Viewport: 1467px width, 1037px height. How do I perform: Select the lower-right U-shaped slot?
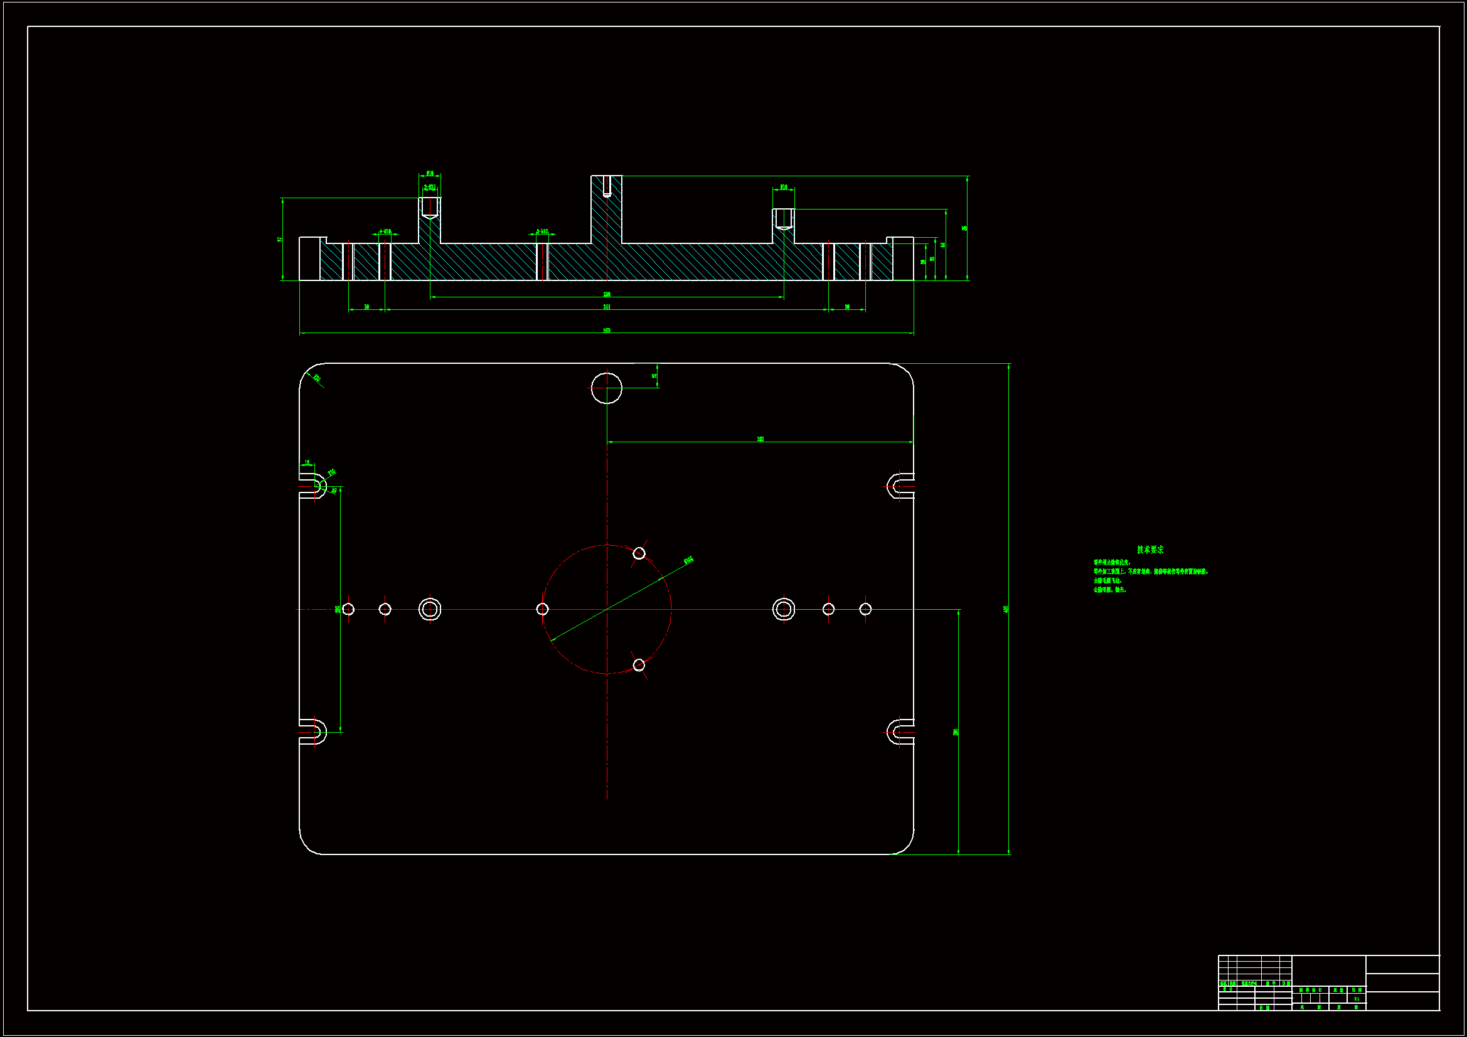click(901, 732)
